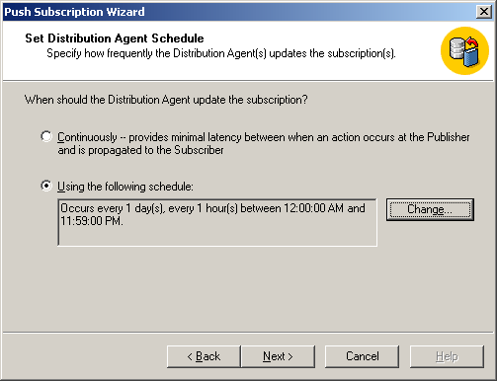Viewport: 497px width, 381px height.
Task: Click the grayed-out Help button
Action: (x=447, y=356)
